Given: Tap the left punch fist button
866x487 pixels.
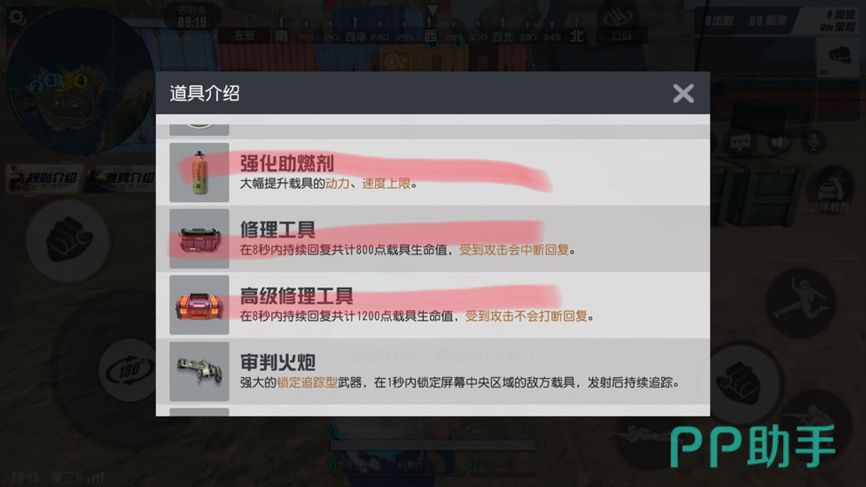Looking at the screenshot, I should [x=68, y=241].
